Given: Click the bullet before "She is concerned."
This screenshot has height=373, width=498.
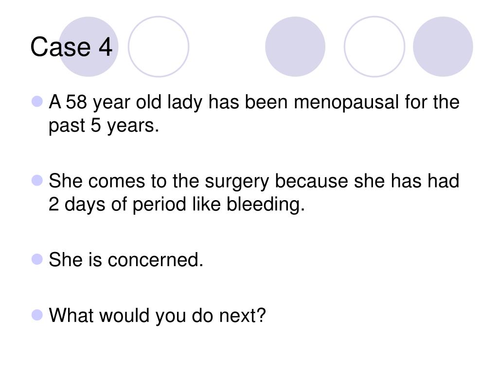Looking at the screenshot, I should point(37,259).
